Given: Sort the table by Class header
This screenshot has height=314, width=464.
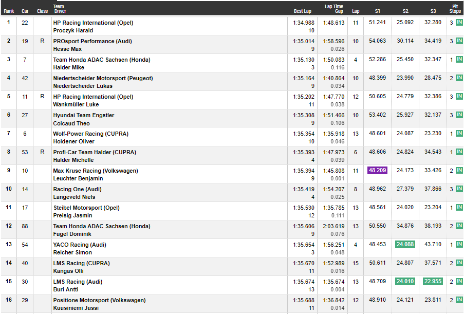Looking at the screenshot, I should [x=42, y=11].
